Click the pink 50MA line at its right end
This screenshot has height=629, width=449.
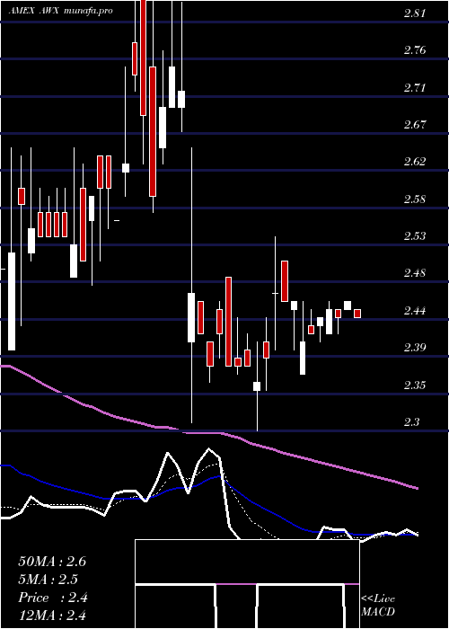pyautogui.click(x=417, y=488)
